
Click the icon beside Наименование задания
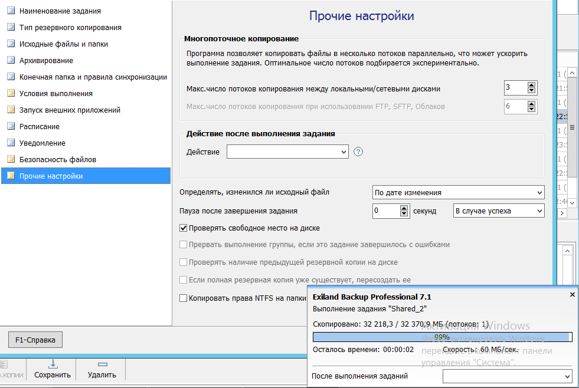pos(11,11)
